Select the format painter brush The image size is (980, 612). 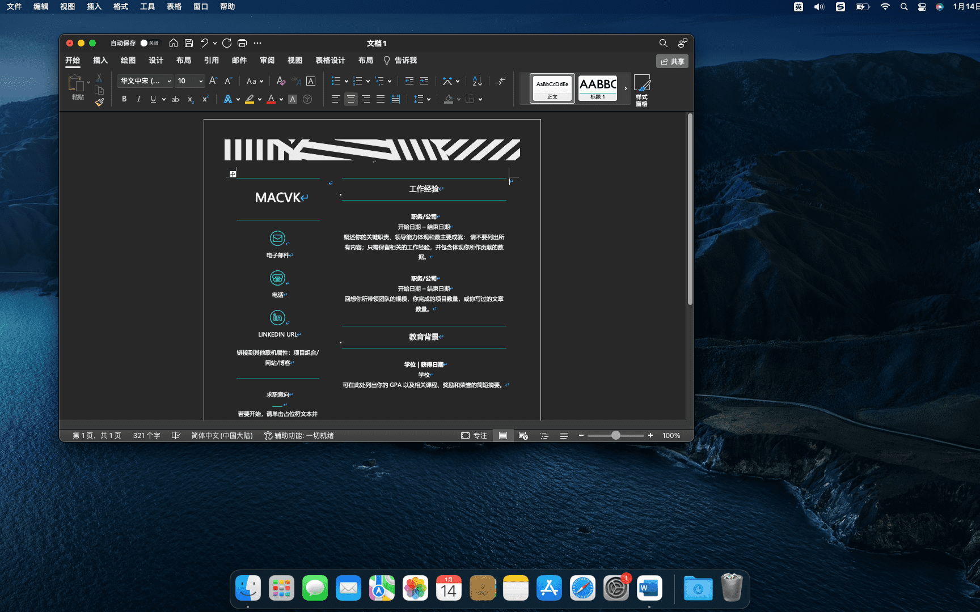[99, 102]
